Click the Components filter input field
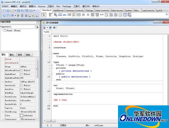 pyautogui.click(x=23, y=27)
